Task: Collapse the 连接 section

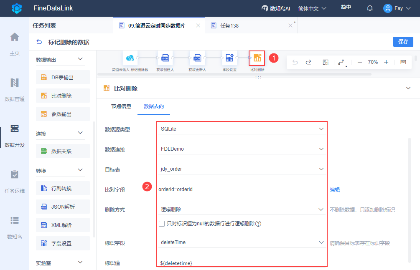Action: [x=80, y=133]
